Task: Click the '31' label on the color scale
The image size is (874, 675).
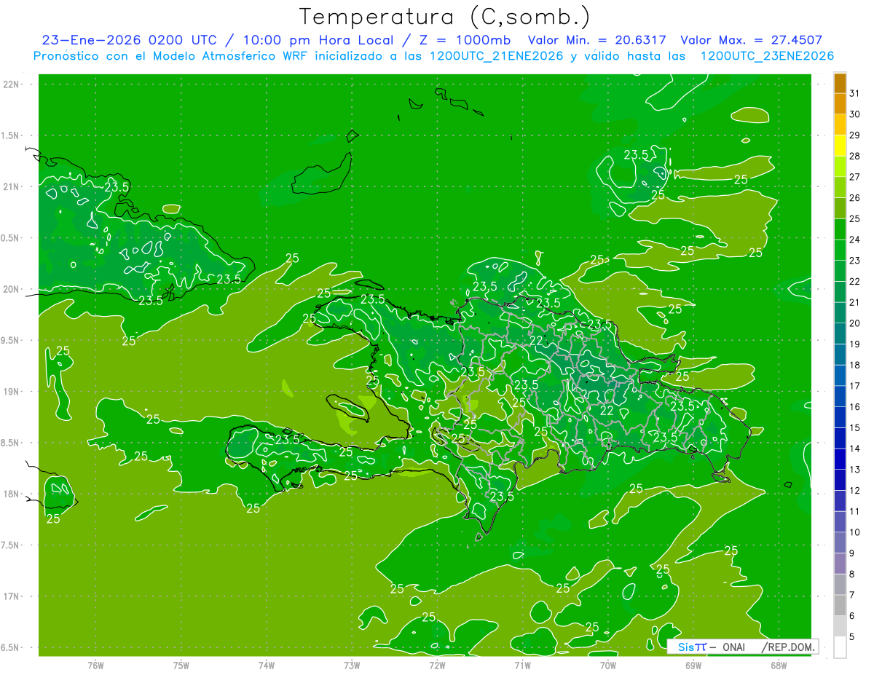Action: click(855, 92)
